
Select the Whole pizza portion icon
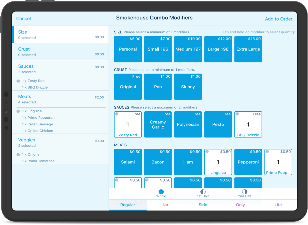pos(161,193)
